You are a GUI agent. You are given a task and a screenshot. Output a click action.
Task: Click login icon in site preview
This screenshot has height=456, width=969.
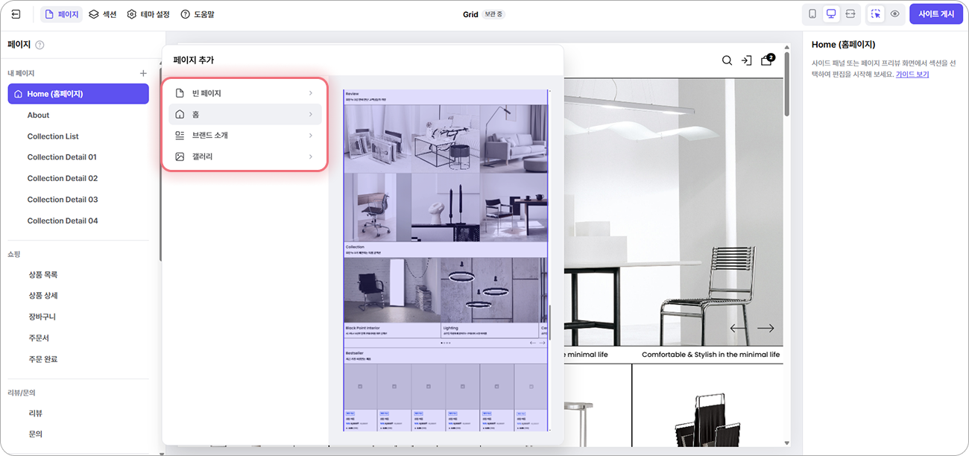746,60
